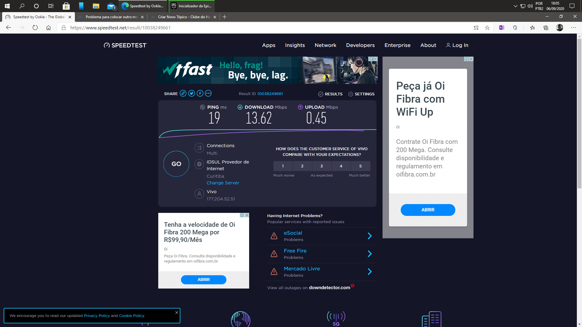Expand Free Fire problems section
The height and width of the screenshot is (327, 582).
click(x=369, y=253)
